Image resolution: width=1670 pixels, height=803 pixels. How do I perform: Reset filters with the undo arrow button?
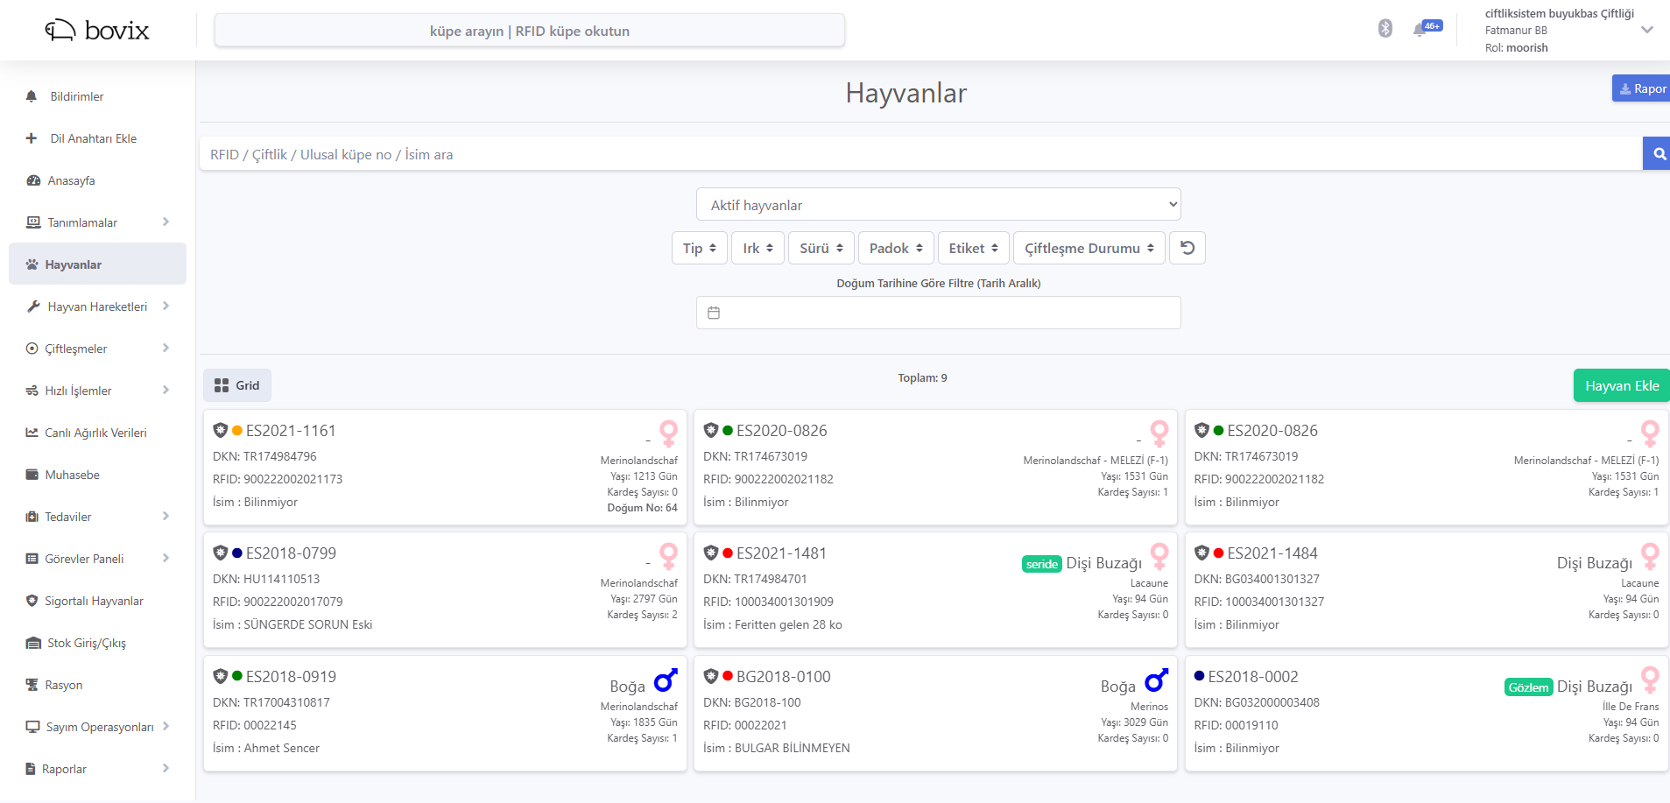pyautogui.click(x=1187, y=248)
